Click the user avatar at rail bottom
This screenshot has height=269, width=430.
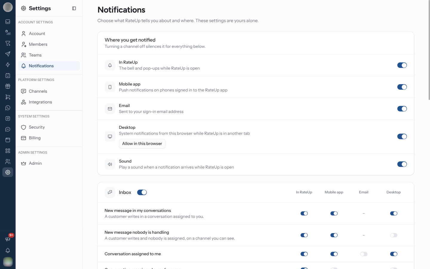(x=8, y=262)
